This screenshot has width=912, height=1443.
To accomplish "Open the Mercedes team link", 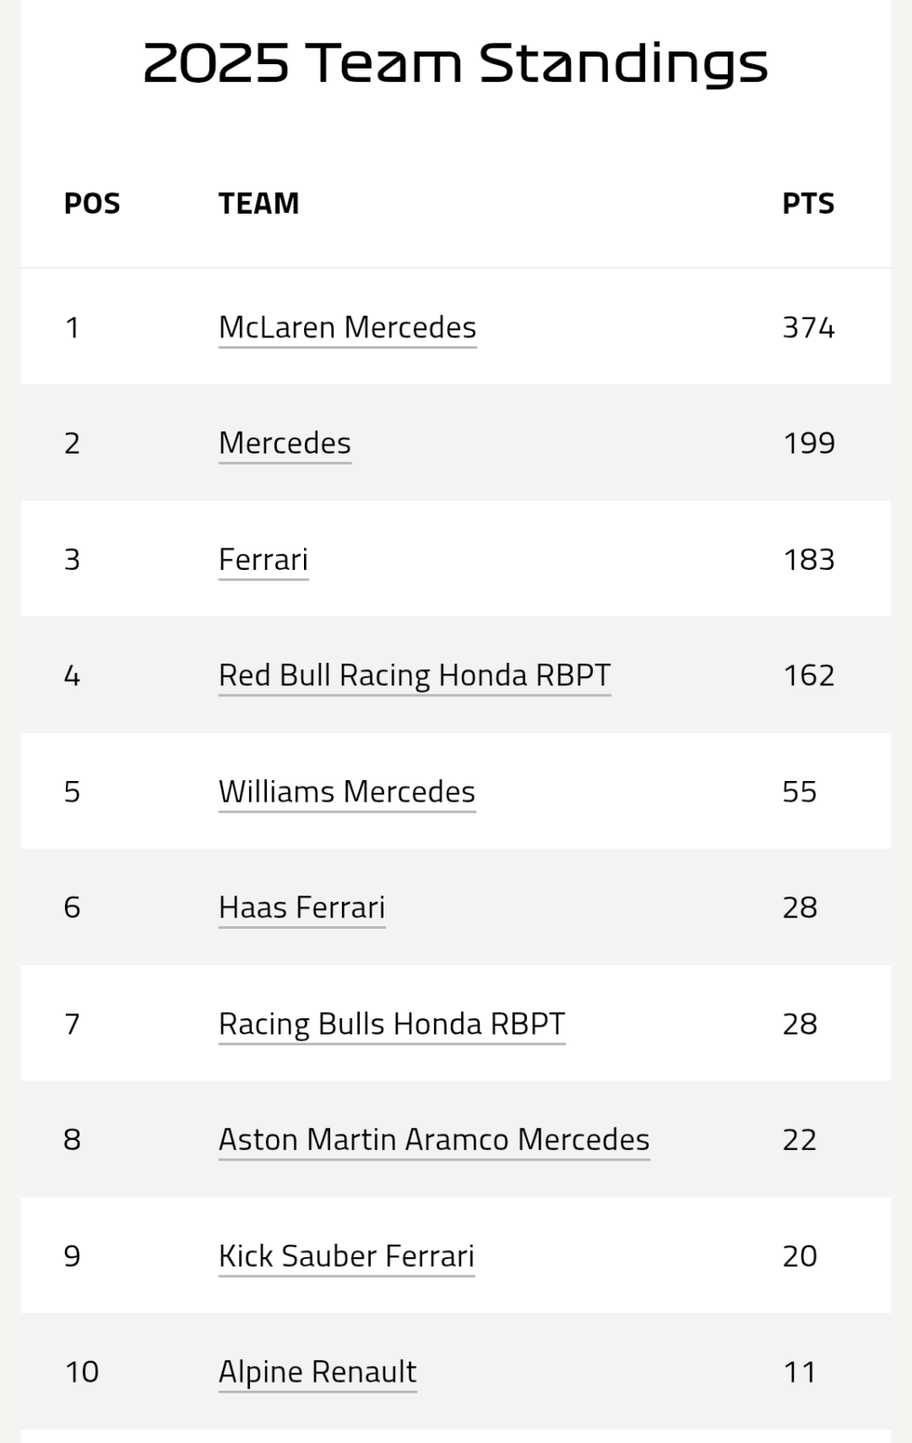I will coord(285,443).
